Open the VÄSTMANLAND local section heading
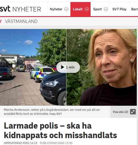Screen dimensions: 138x145 pyautogui.click(x=21, y=21)
